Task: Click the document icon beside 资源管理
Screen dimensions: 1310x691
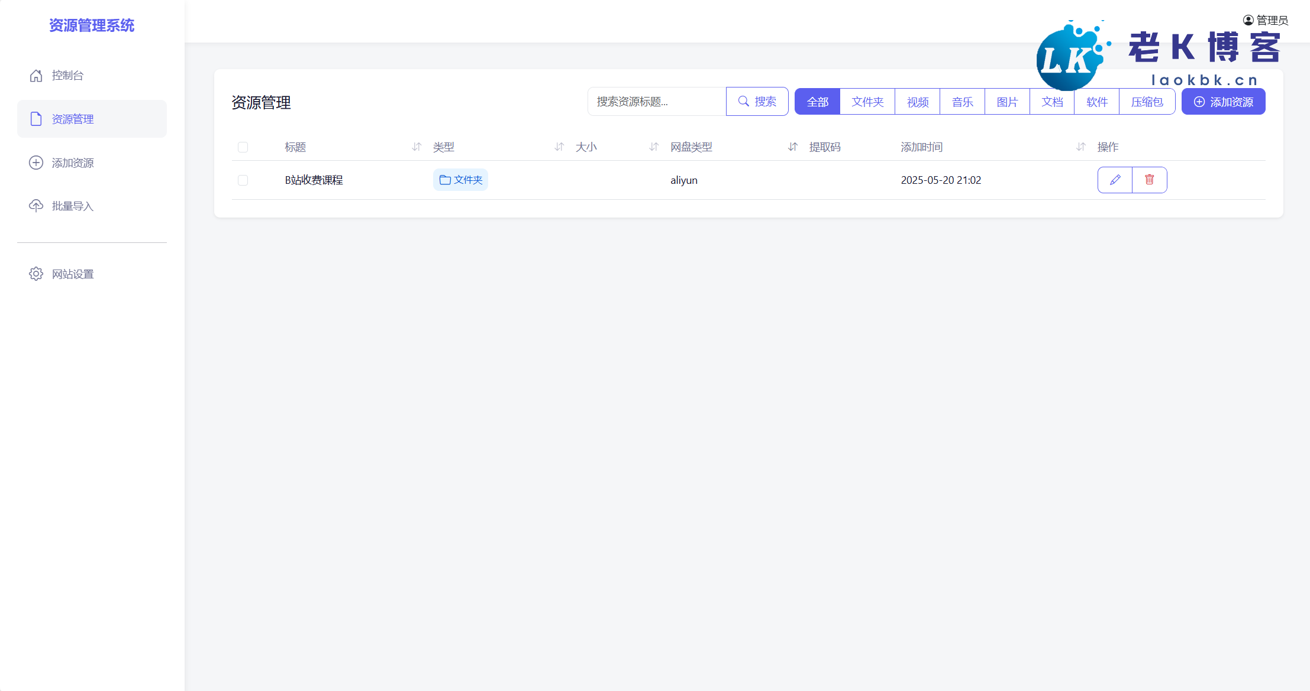Action: 36,119
